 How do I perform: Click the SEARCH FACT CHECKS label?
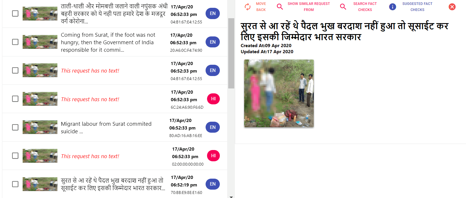coord(365,7)
